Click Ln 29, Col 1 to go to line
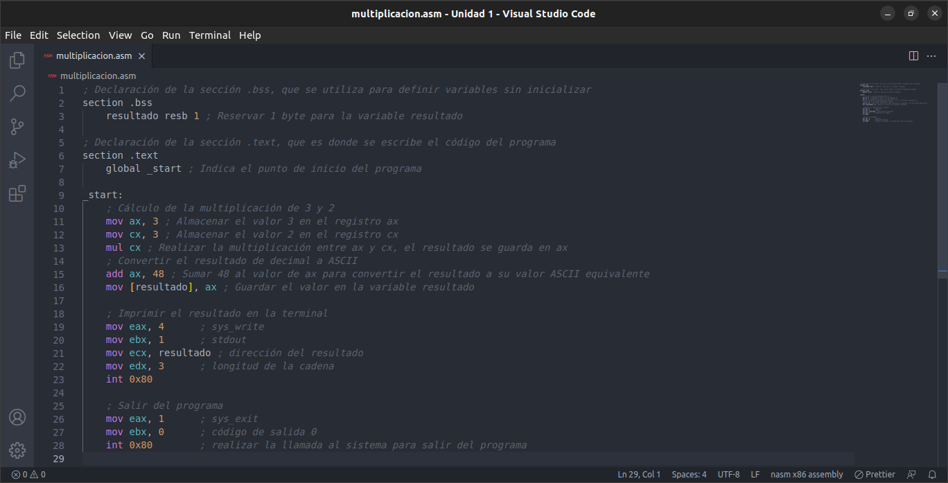This screenshot has height=483, width=948. click(639, 475)
